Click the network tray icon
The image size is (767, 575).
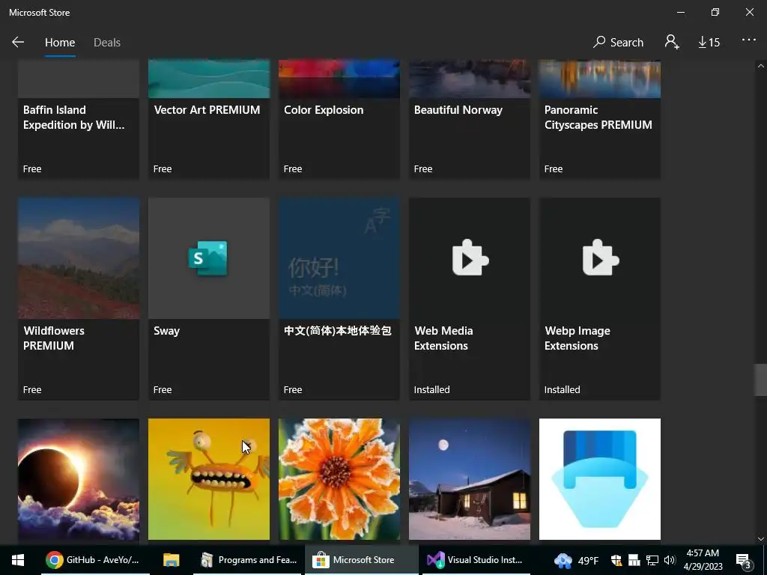(x=652, y=560)
